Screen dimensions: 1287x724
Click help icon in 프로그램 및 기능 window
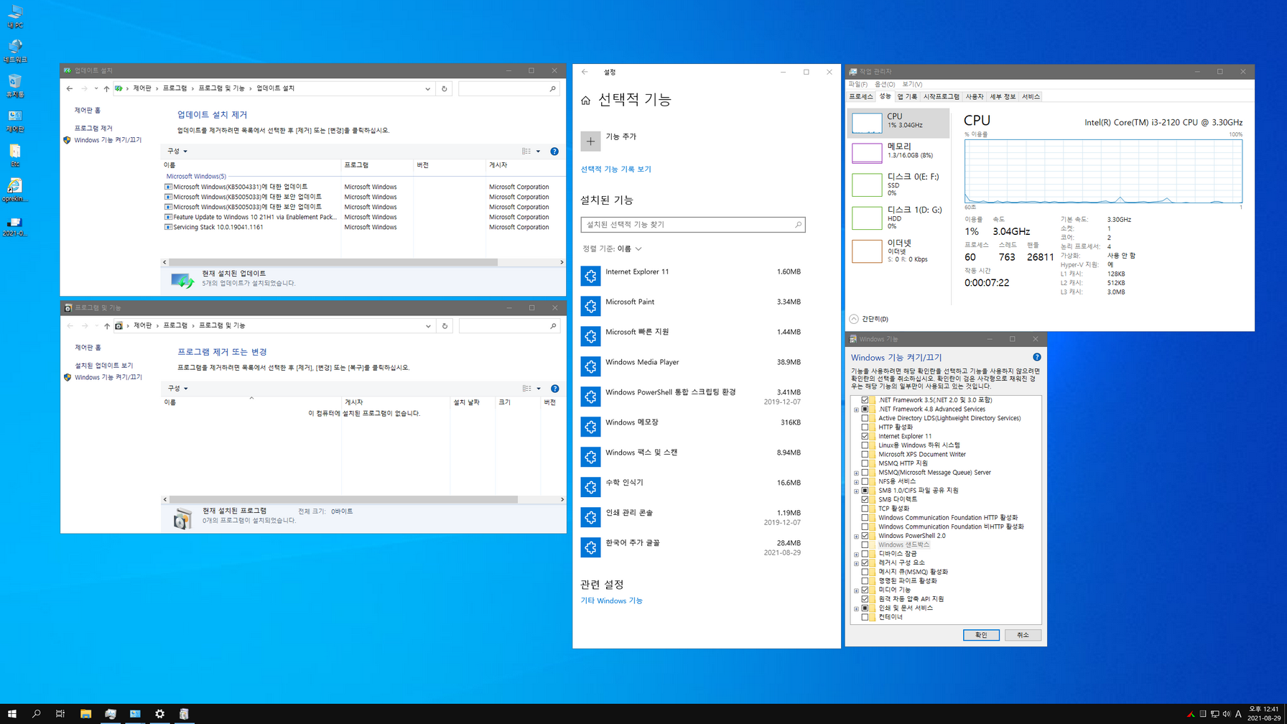point(554,389)
